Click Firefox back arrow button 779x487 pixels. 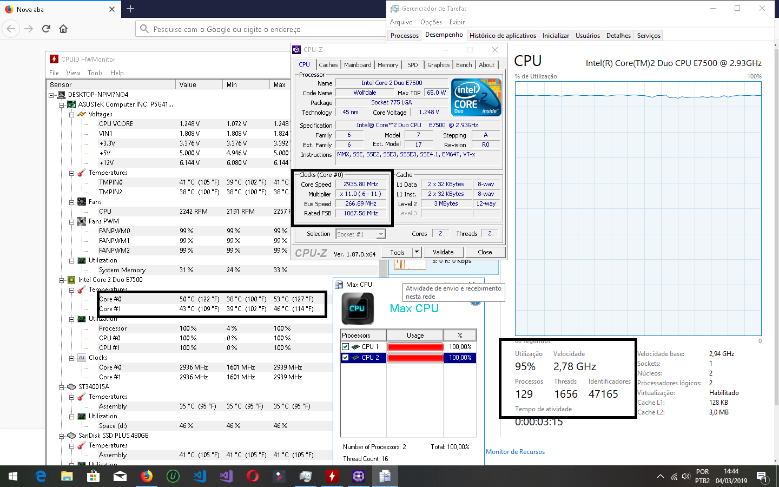click(11, 29)
